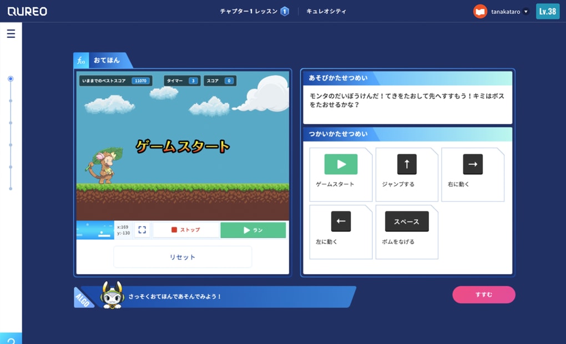Enter fullscreen mode for the game preview
This screenshot has width=566, height=344.
(141, 230)
